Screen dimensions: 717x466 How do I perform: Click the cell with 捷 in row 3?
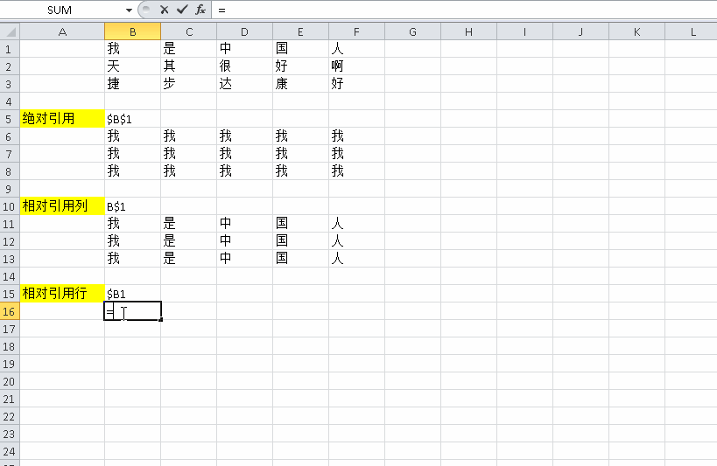(132, 84)
